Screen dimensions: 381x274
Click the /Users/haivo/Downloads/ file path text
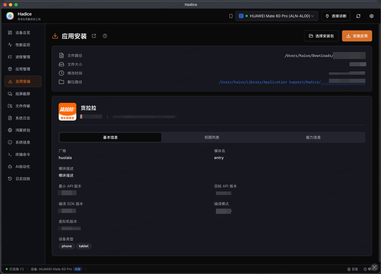pyautogui.click(x=309, y=56)
